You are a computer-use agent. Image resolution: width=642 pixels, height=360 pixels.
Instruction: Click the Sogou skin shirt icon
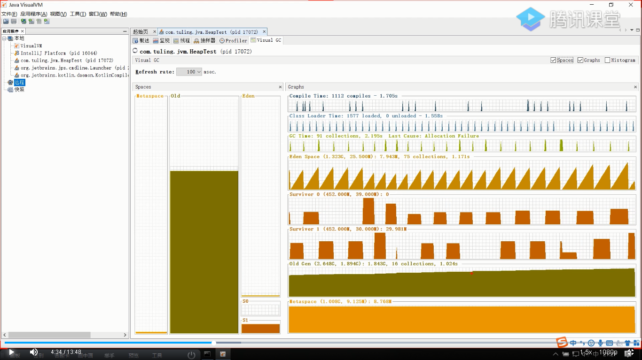coord(627,343)
